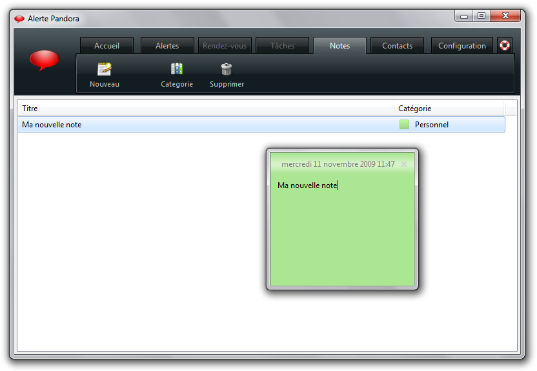Click the Nouveau note icon

pos(104,69)
